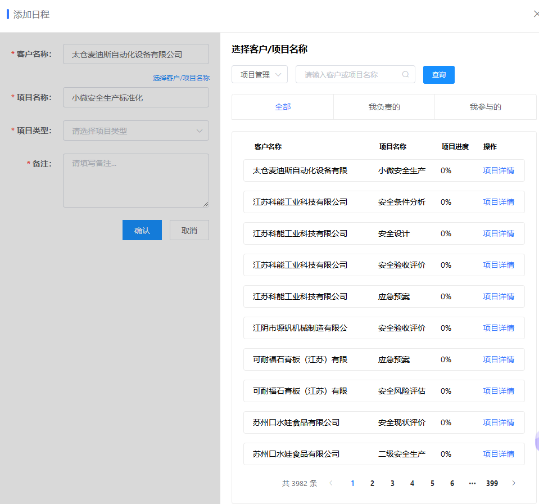Switch to the 我负责的 tab
The image size is (539, 504).
click(x=384, y=107)
